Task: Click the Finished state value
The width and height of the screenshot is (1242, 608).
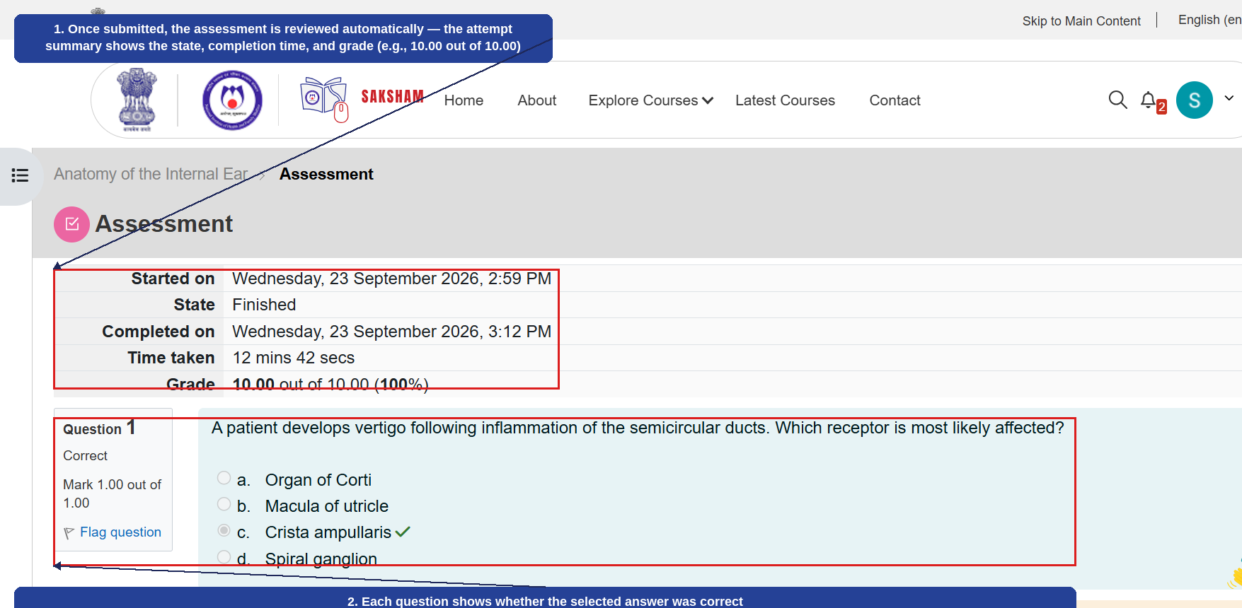Action: pos(264,305)
